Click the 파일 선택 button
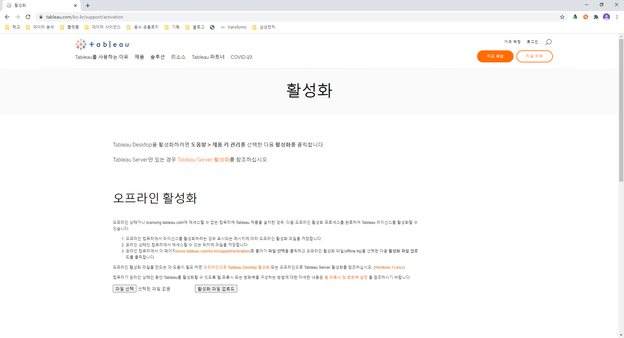Viewport: 624px width, 338px height. [124, 289]
